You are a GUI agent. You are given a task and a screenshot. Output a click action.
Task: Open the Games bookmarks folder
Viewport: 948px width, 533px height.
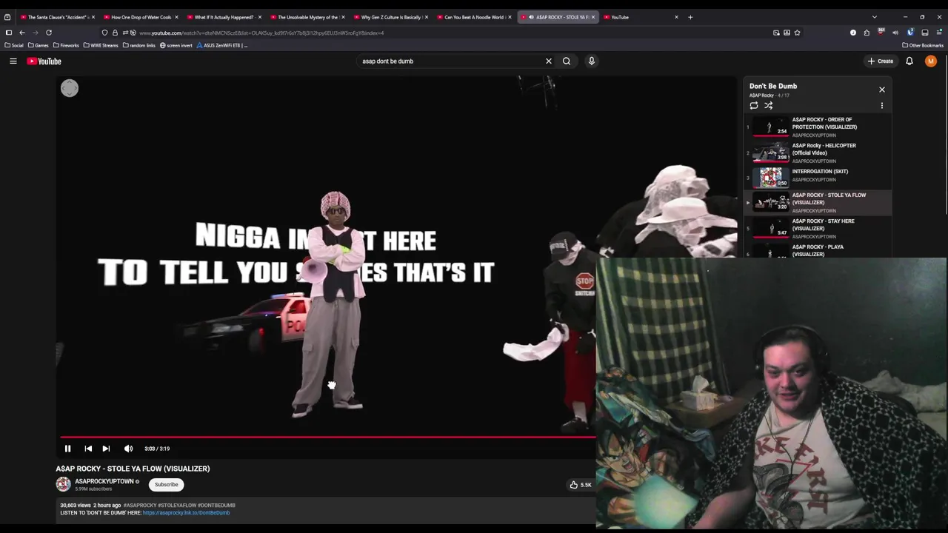coord(39,45)
